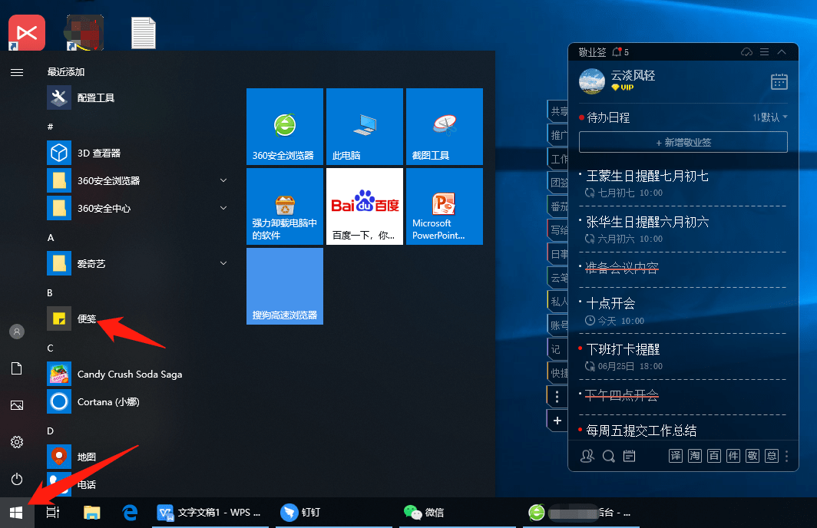Expand the Start menu hamburger navigation
This screenshot has height=528, width=817.
[x=17, y=72]
